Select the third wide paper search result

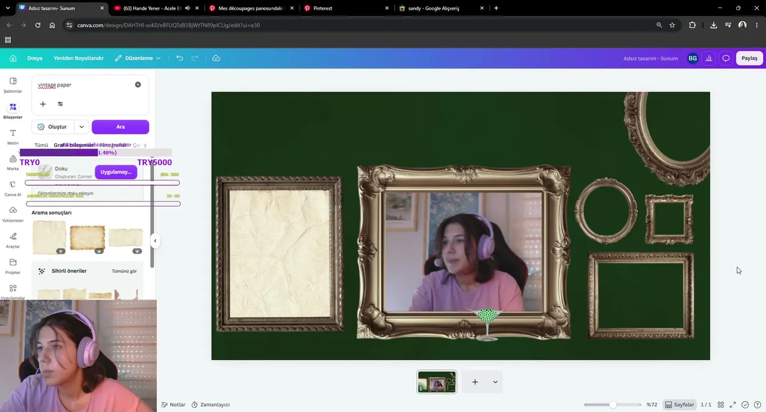point(126,237)
